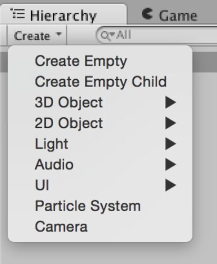The image size is (217, 264).
Task: Open the Create dropdown arrow
Action: click(58, 33)
